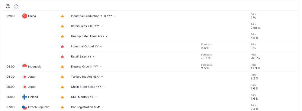
Task: Select the Industrial Output YY event name
Action: [x=85, y=46]
